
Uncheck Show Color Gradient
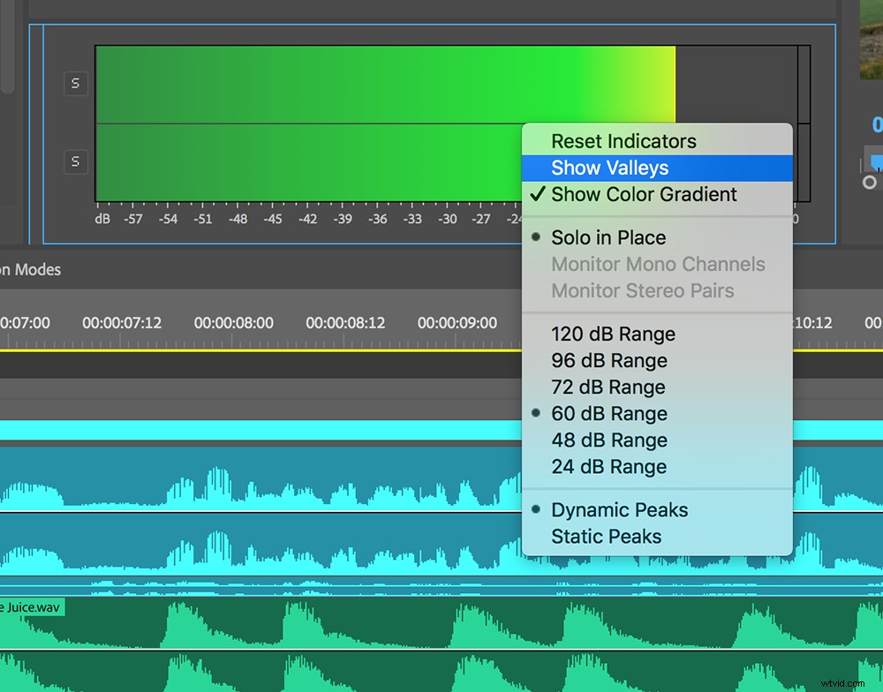pyautogui.click(x=643, y=194)
